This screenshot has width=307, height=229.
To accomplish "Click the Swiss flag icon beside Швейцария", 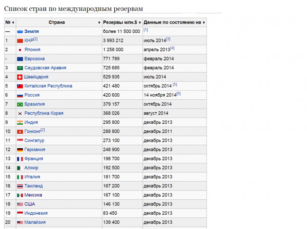I will click(x=20, y=77).
